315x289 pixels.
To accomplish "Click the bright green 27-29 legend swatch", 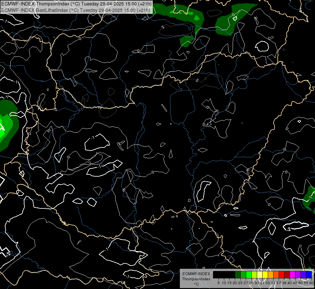I will click(x=249, y=275).
